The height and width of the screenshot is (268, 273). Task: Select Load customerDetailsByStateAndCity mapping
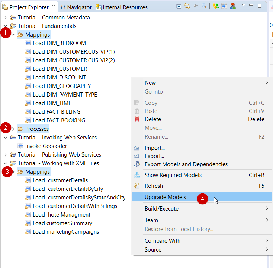pos(79,198)
